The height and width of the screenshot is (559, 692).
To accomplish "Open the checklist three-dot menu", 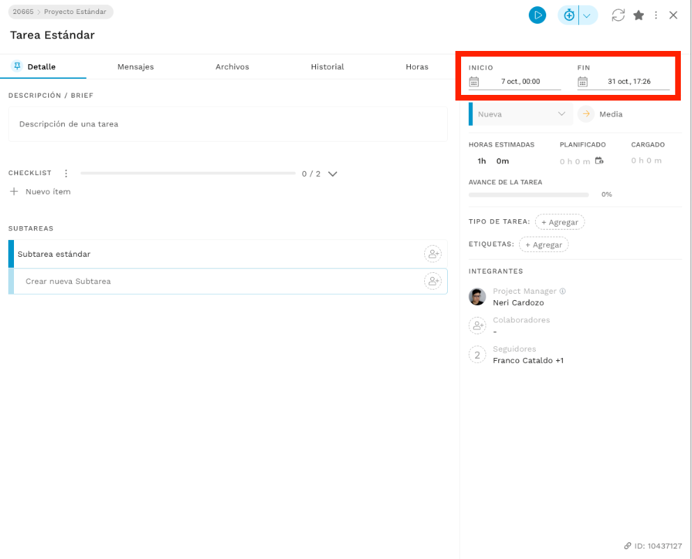I will coord(66,174).
